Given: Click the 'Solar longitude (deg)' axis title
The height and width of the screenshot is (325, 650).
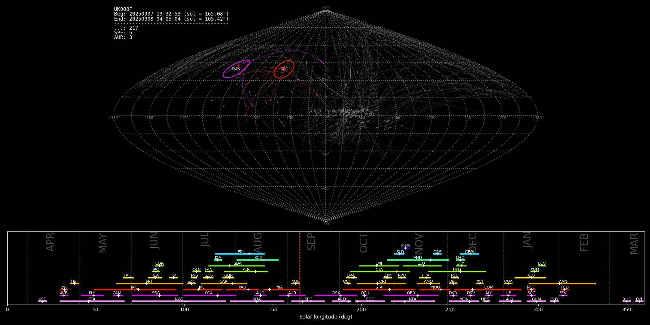Looking at the screenshot, I should tap(326, 317).
